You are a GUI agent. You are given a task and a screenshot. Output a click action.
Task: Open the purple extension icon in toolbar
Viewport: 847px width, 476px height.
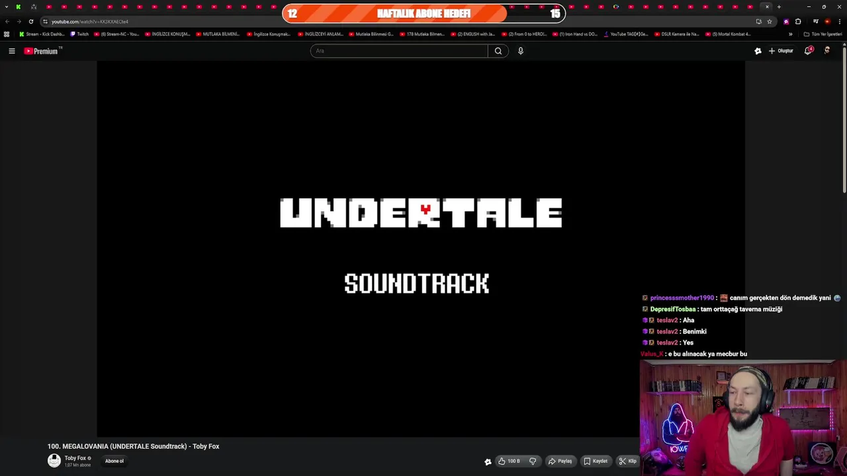click(786, 21)
